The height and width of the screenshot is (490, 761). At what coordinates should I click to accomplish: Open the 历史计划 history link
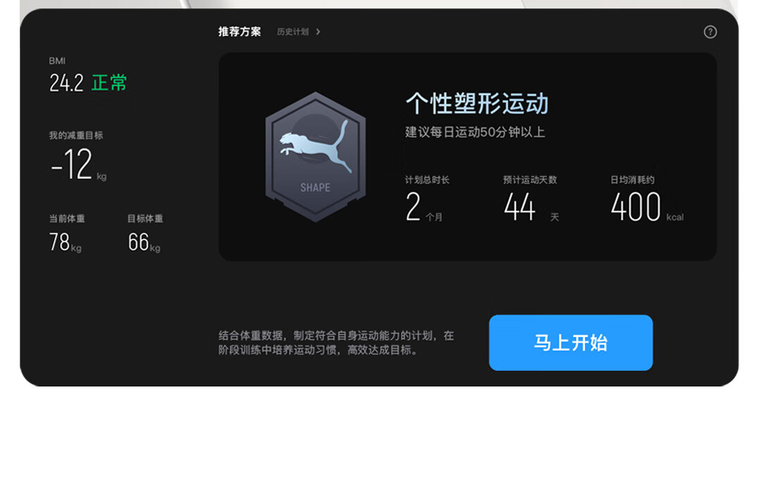point(292,32)
